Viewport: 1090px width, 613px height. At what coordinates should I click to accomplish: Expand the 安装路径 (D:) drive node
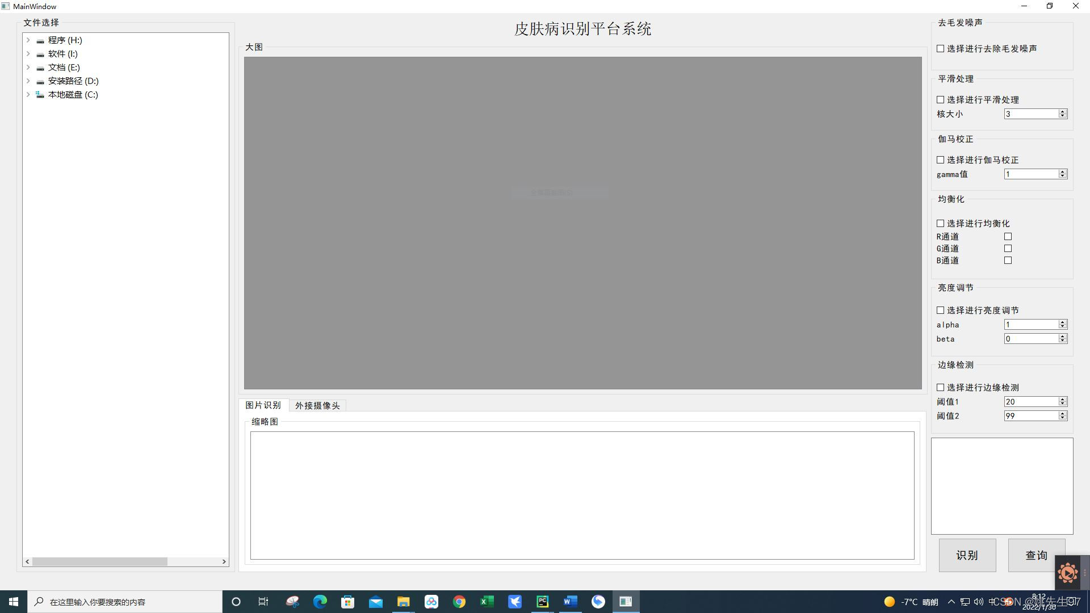[x=28, y=81]
